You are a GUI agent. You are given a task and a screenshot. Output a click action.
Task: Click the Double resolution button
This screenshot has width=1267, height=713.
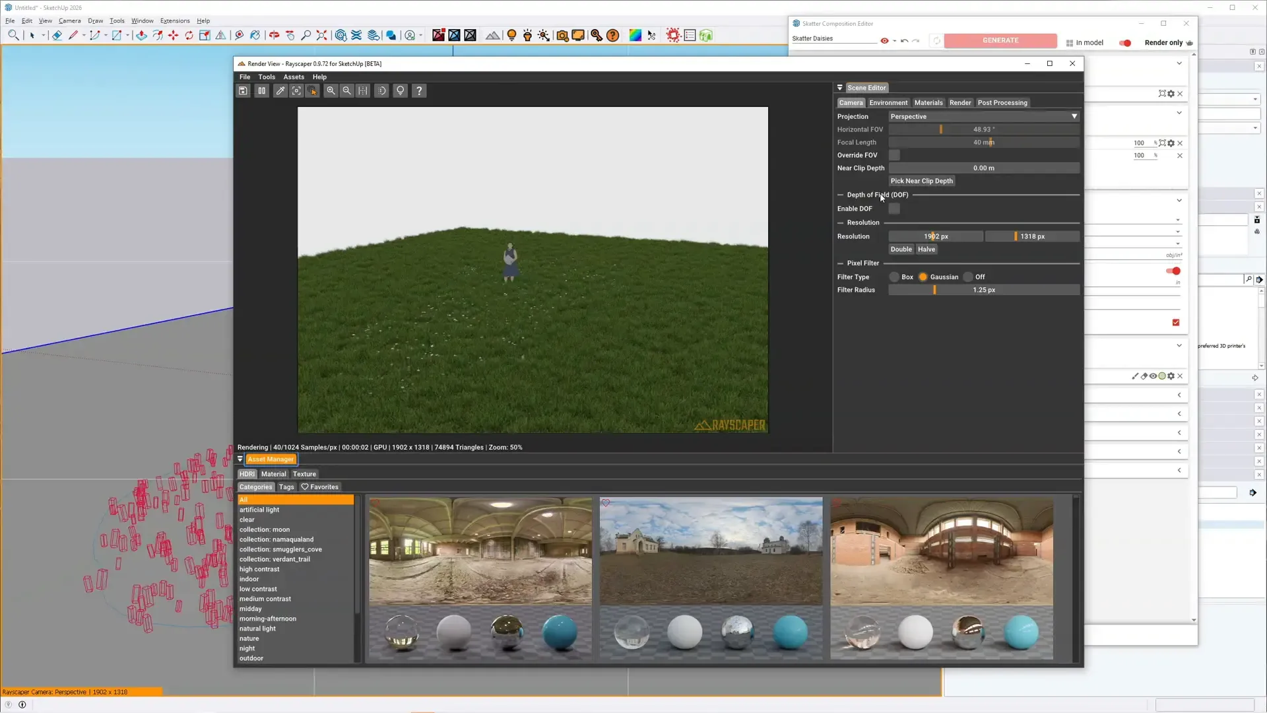pos(901,250)
